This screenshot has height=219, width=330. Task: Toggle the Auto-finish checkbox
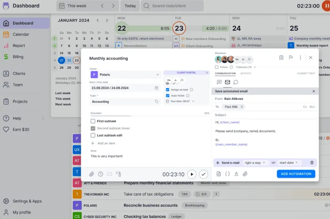[x=168, y=96]
